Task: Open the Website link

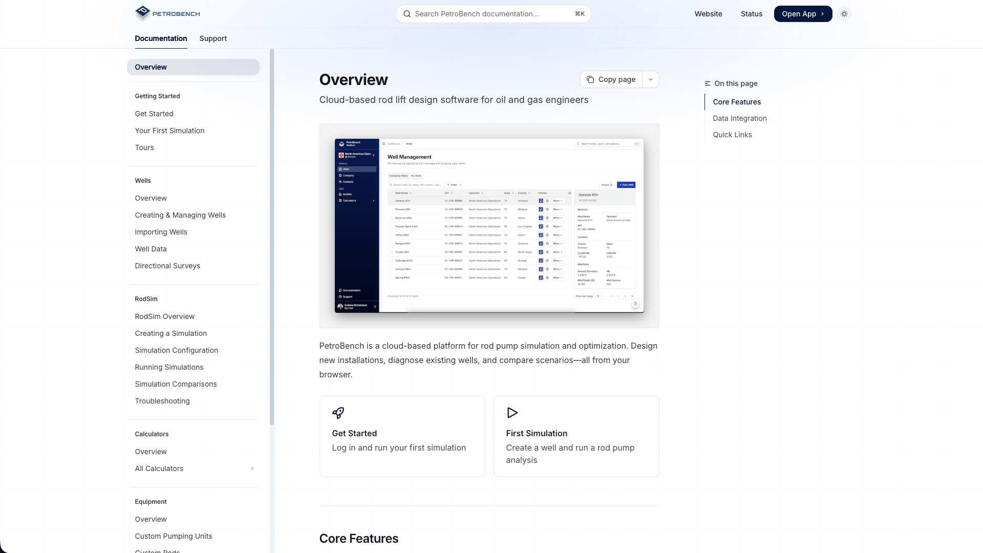Action: 708,14
